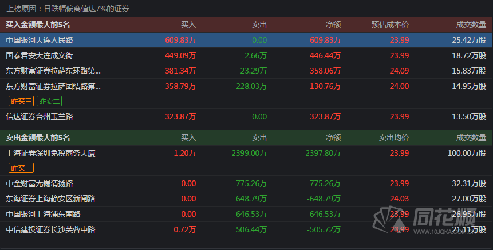
Task: Open the 东海证券上海静安区新闸路 entry
Action: click(50, 199)
